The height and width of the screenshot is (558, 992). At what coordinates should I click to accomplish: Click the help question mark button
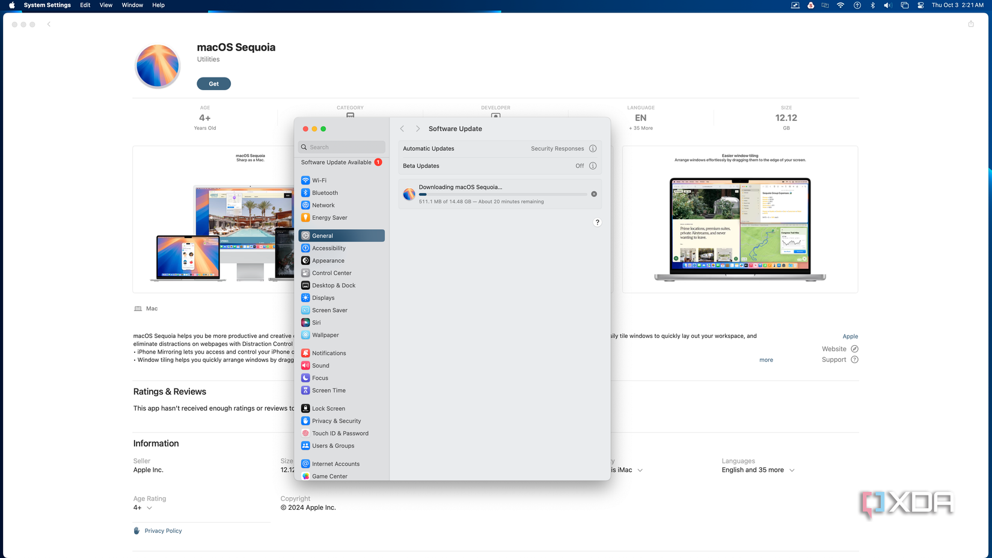(597, 222)
